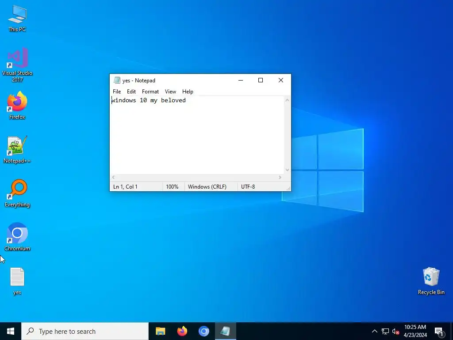Screen dimensions: 453x340
Task: Select the Visual Studio 2017 shortcut
Action: point(17,65)
